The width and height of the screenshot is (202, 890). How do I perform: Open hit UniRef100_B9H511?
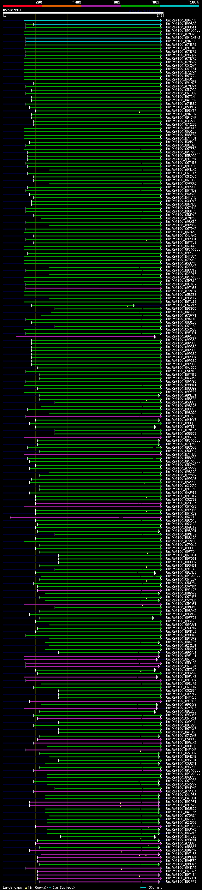pos(181,27)
